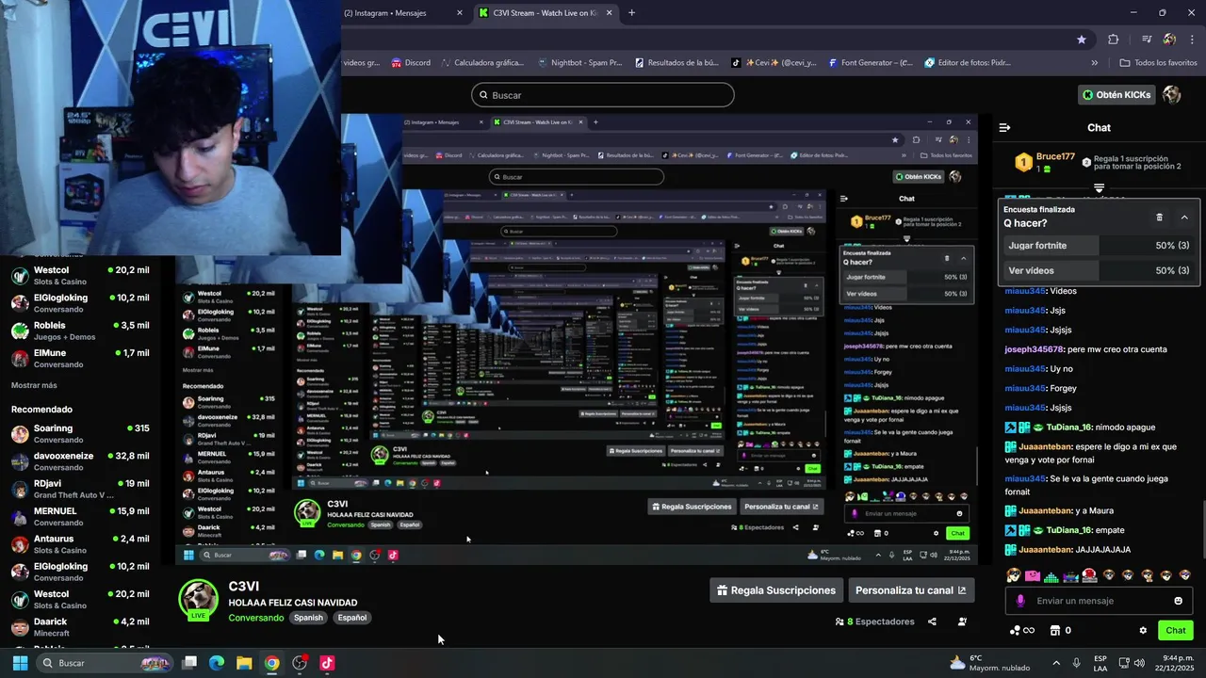The width and height of the screenshot is (1206, 678).
Task: Focus the Kick Buscar search field
Action: 603,95
